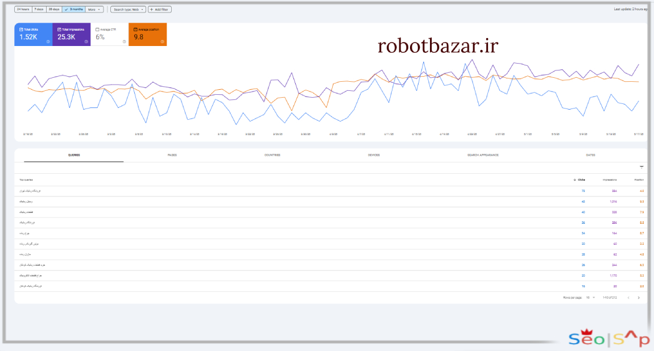Sort table by Impressions column header
Screen dimensions: 654x351
pyautogui.click(x=610, y=180)
